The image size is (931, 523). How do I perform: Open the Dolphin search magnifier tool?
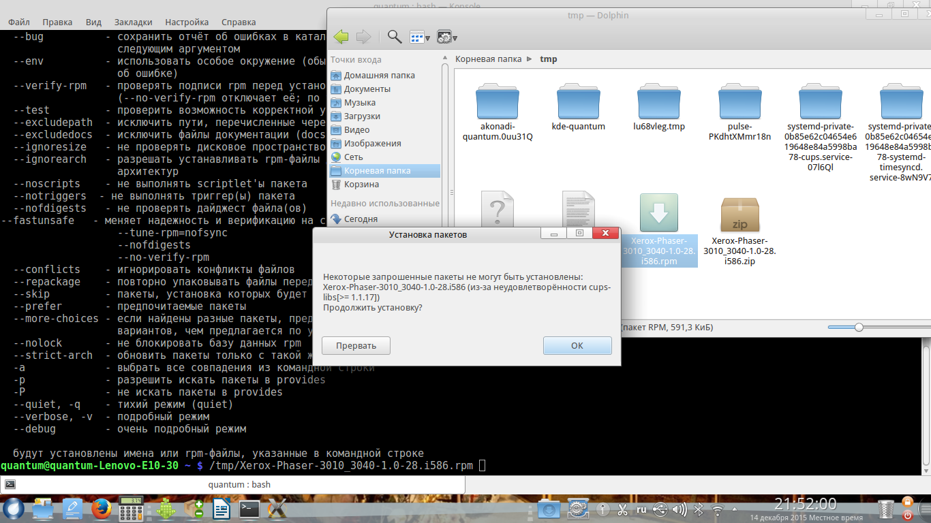394,37
